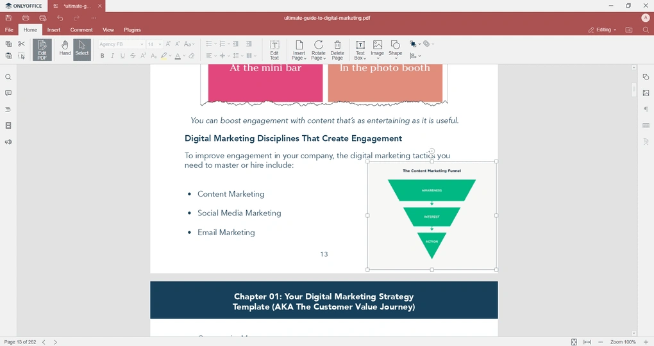Apply the font color button

click(x=178, y=56)
